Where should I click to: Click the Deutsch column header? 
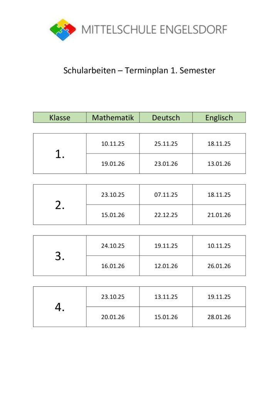pos(166,118)
